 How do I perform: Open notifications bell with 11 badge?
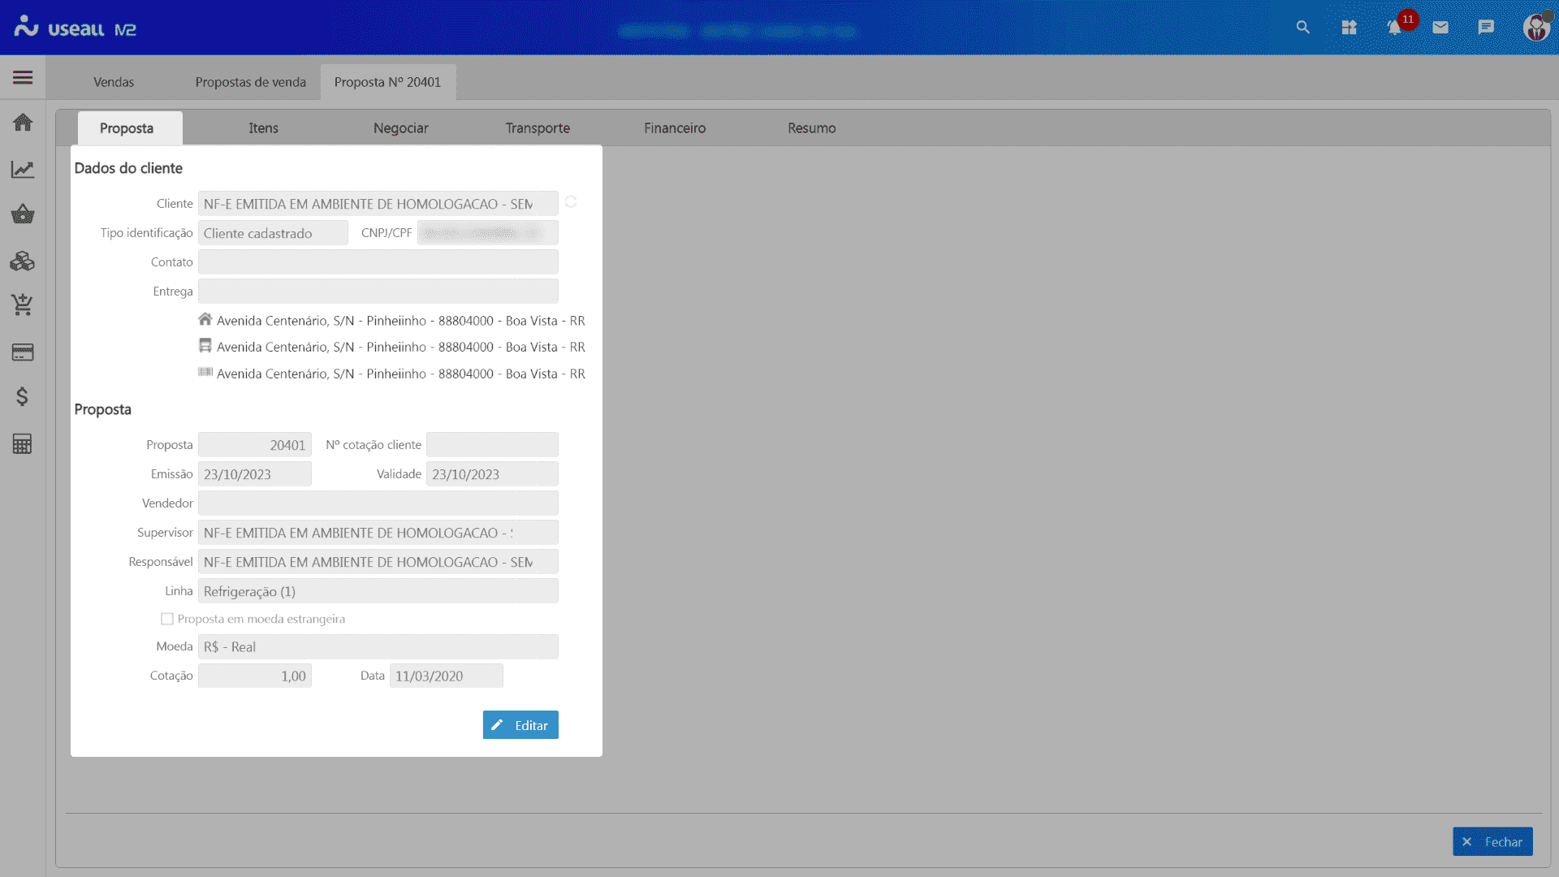pos(1395,28)
